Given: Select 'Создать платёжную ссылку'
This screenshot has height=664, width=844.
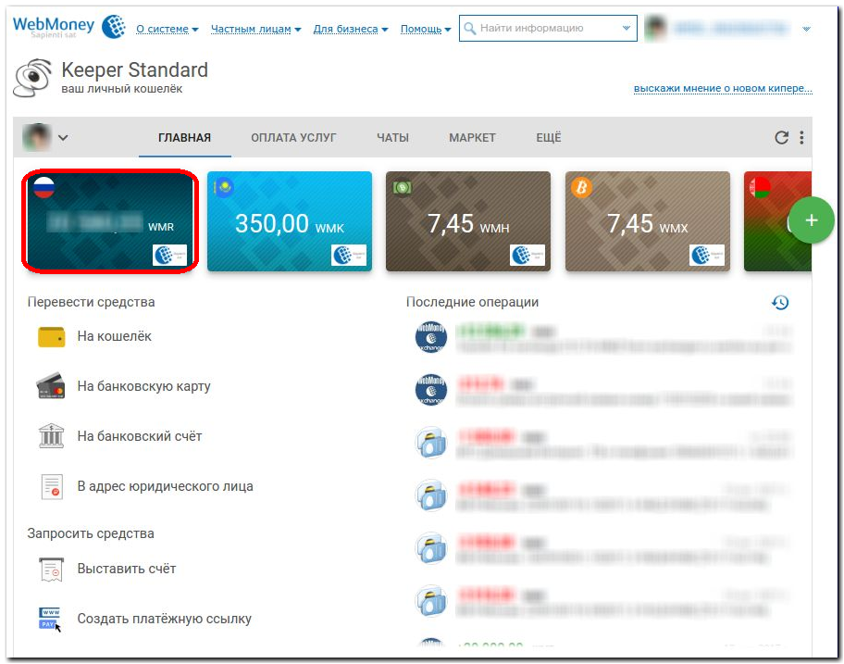Looking at the screenshot, I should point(164,619).
